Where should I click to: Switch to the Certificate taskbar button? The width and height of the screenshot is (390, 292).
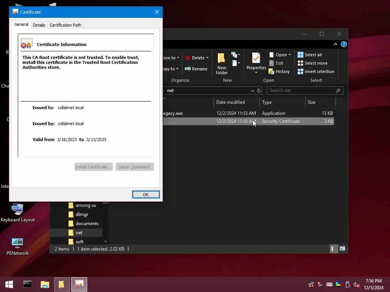coord(79,284)
